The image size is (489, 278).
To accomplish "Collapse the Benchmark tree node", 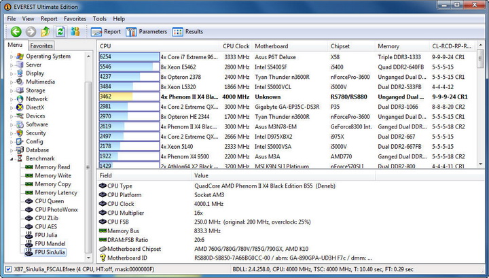I will [12, 159].
